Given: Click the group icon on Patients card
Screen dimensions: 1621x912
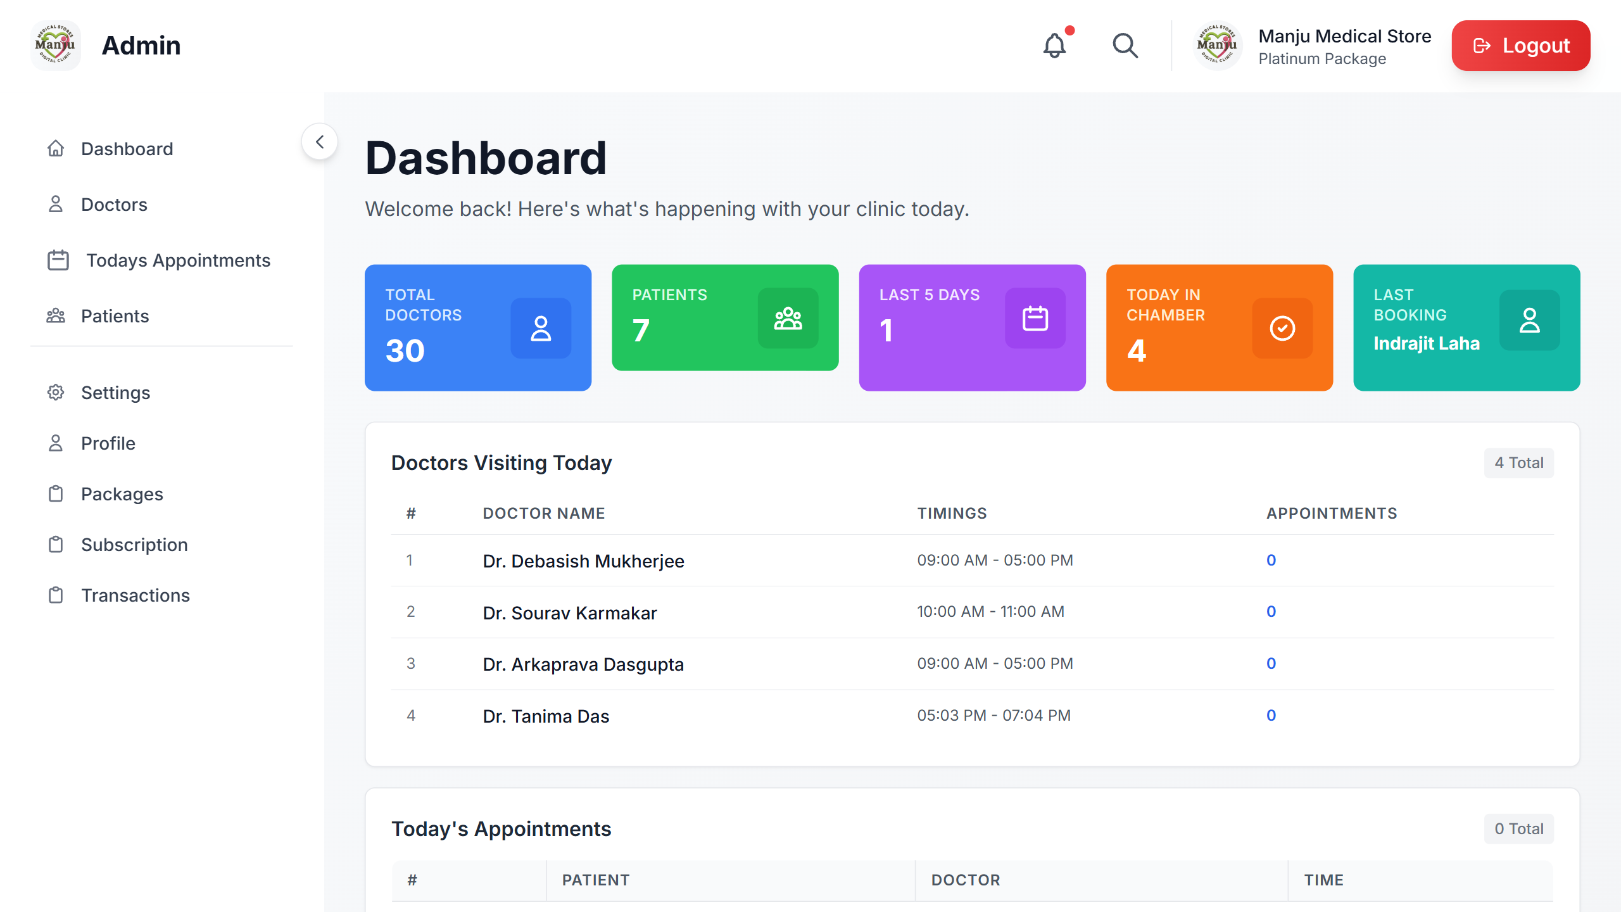Looking at the screenshot, I should click(788, 318).
